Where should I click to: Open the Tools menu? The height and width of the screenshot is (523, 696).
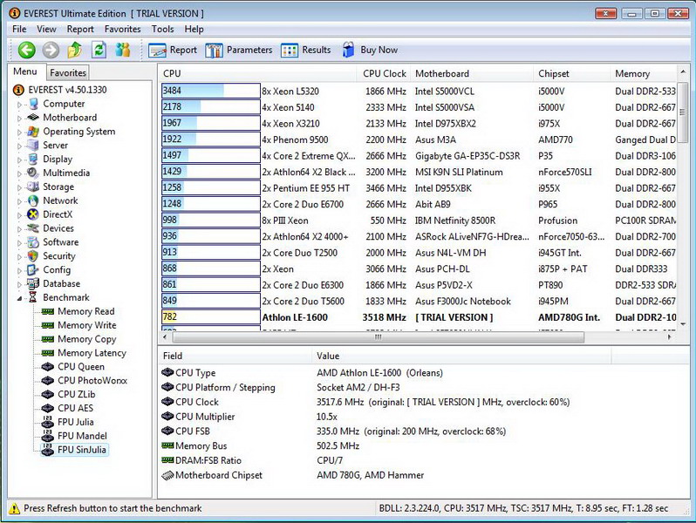pos(162,29)
